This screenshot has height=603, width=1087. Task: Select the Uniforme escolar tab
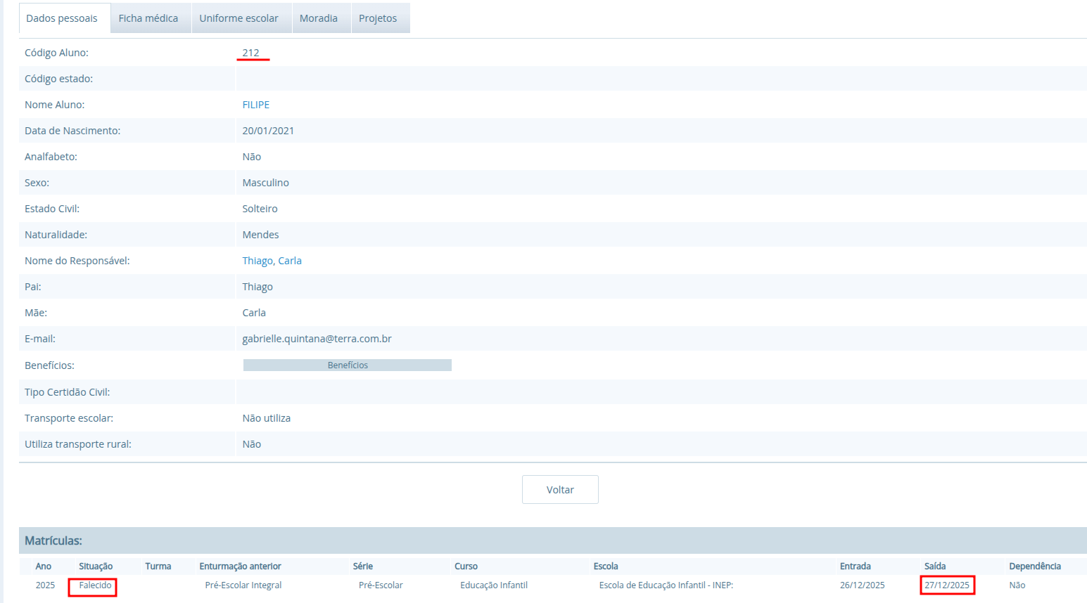(239, 18)
